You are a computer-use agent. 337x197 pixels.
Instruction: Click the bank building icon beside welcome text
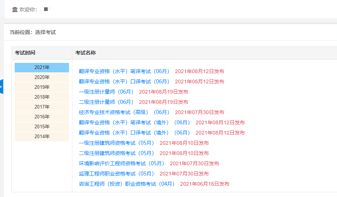tap(15, 10)
